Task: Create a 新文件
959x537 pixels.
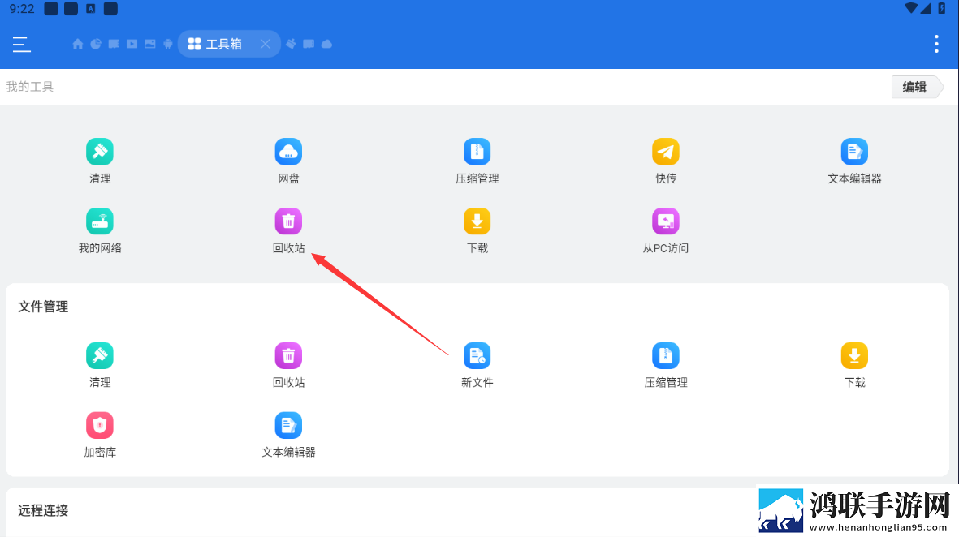Action: [477, 365]
